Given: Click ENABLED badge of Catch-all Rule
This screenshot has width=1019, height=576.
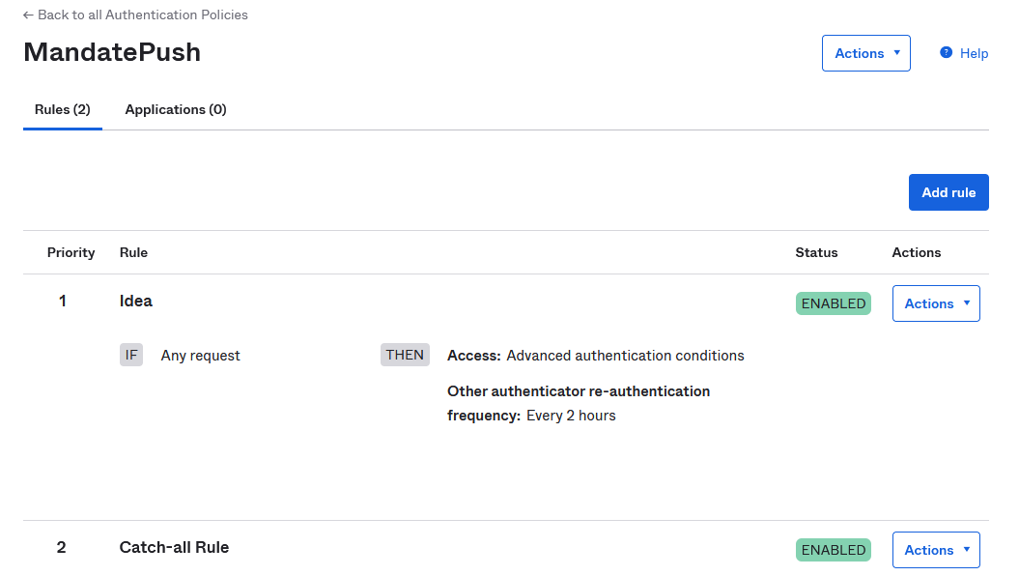Looking at the screenshot, I should point(833,550).
